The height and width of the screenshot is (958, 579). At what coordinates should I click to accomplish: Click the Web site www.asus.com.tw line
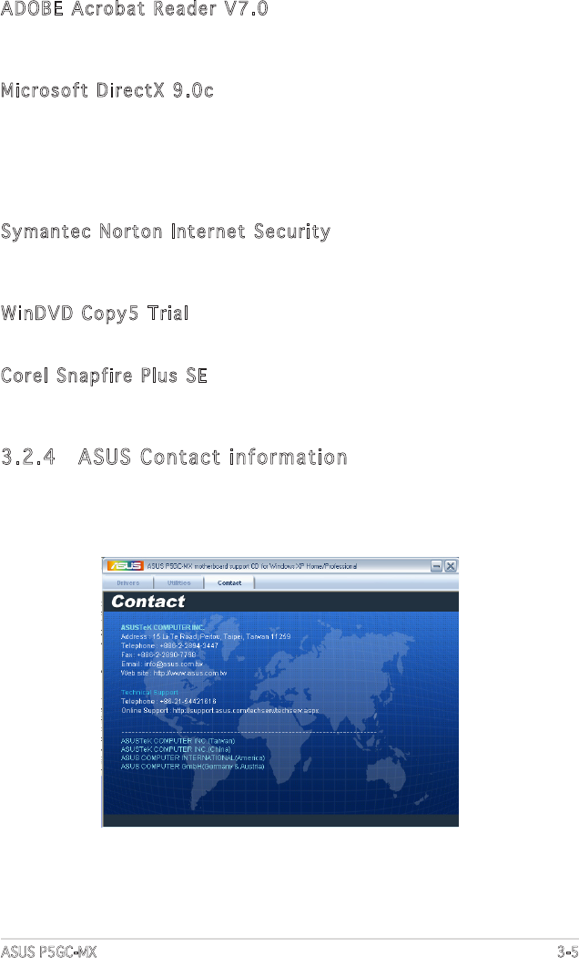[x=174, y=673]
